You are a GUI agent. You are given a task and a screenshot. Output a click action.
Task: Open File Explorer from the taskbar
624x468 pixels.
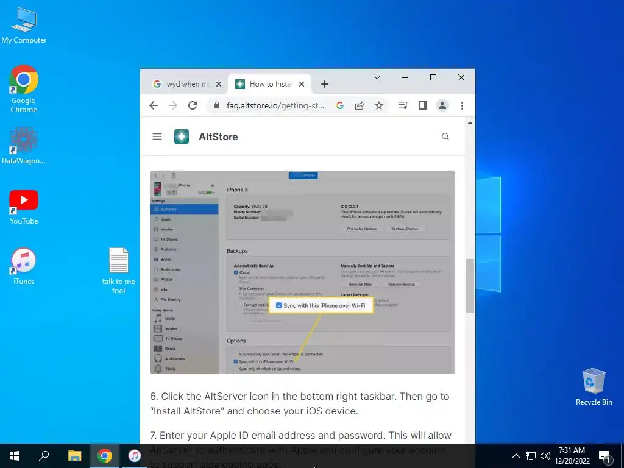[x=74, y=456]
